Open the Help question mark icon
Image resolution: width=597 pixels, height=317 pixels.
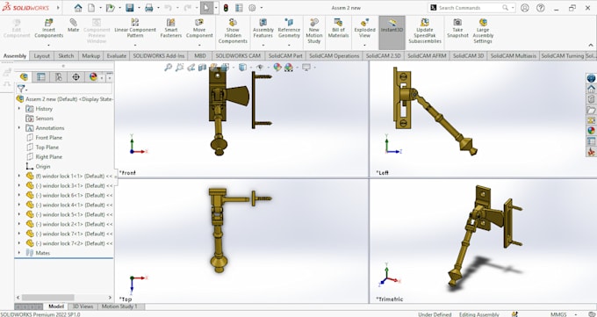point(540,8)
